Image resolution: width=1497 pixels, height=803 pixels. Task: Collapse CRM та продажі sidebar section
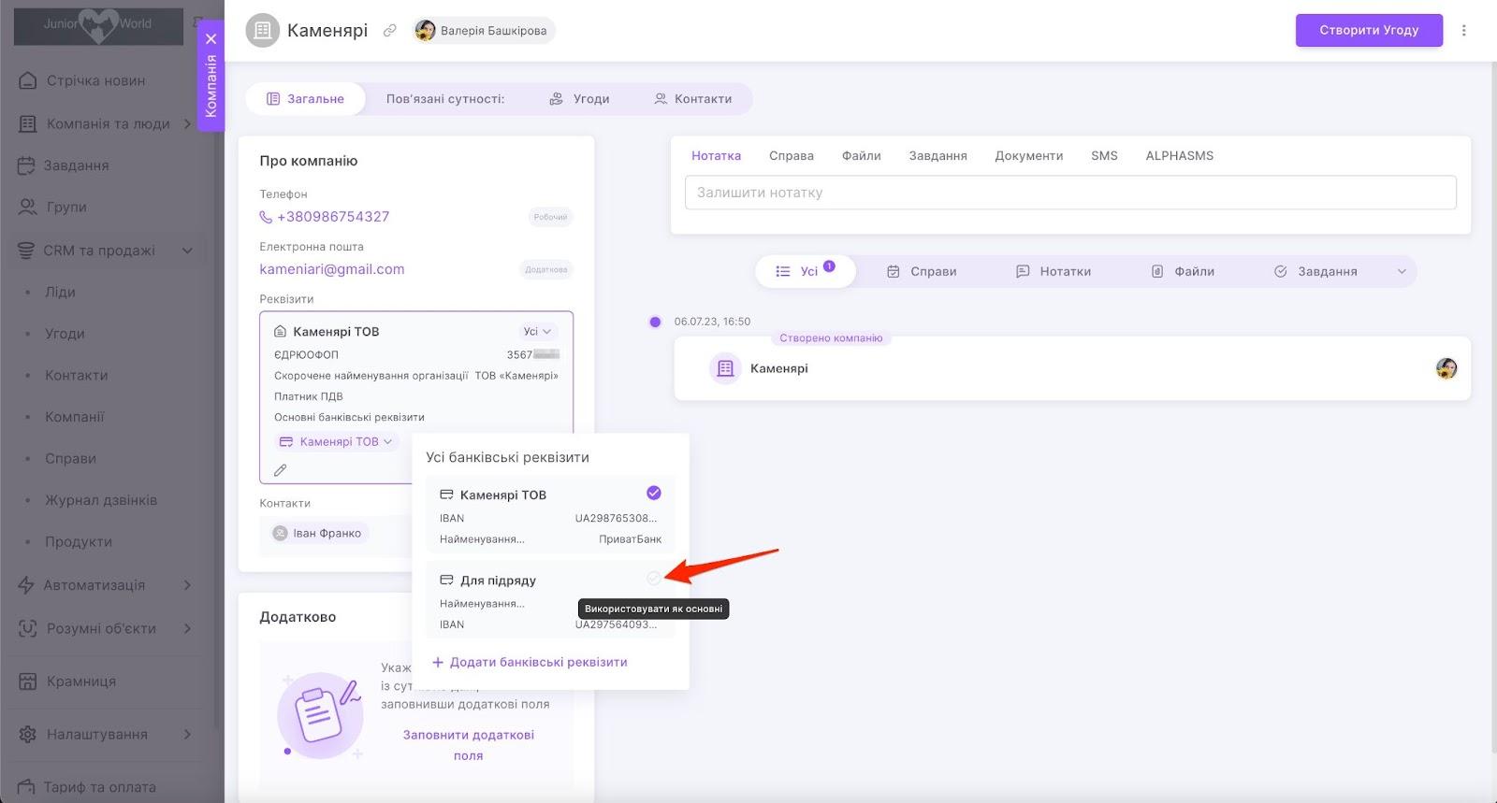tap(187, 251)
